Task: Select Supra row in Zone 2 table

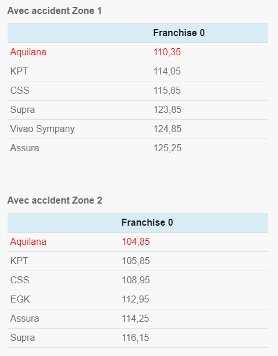Action: click(x=138, y=338)
